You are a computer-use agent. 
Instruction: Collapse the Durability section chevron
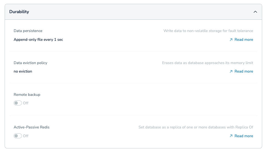pyautogui.click(x=255, y=12)
